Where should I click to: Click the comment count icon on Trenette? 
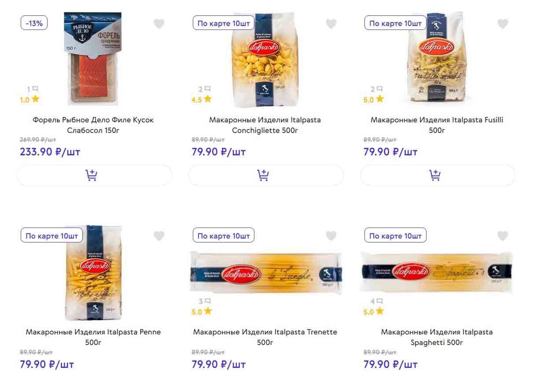pos(207,301)
